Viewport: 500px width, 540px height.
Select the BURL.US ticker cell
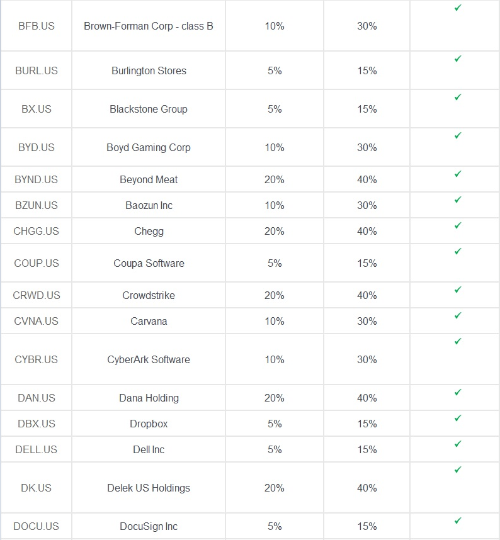coord(36,70)
